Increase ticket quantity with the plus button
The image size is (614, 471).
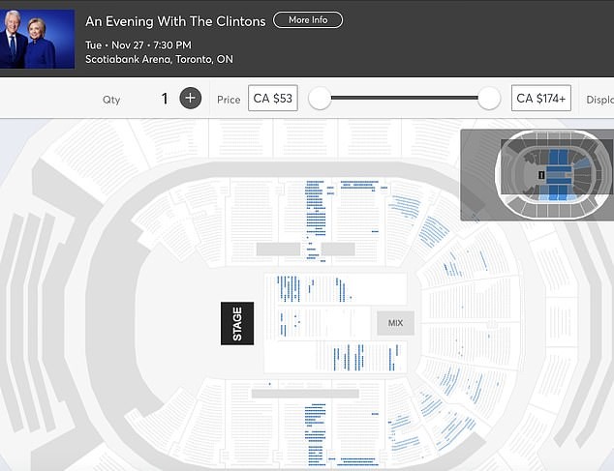point(190,98)
